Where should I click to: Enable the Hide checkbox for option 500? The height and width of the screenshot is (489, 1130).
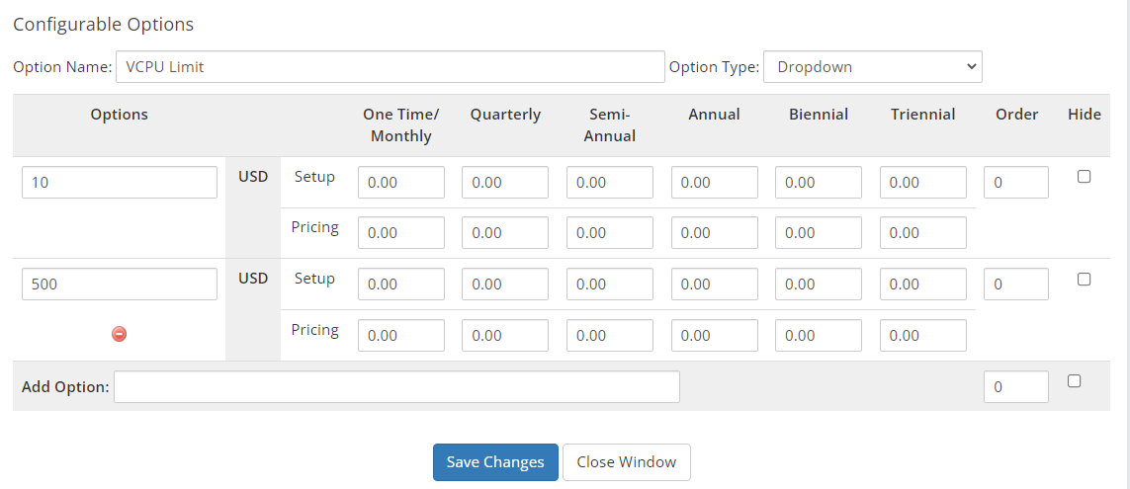pyautogui.click(x=1084, y=280)
